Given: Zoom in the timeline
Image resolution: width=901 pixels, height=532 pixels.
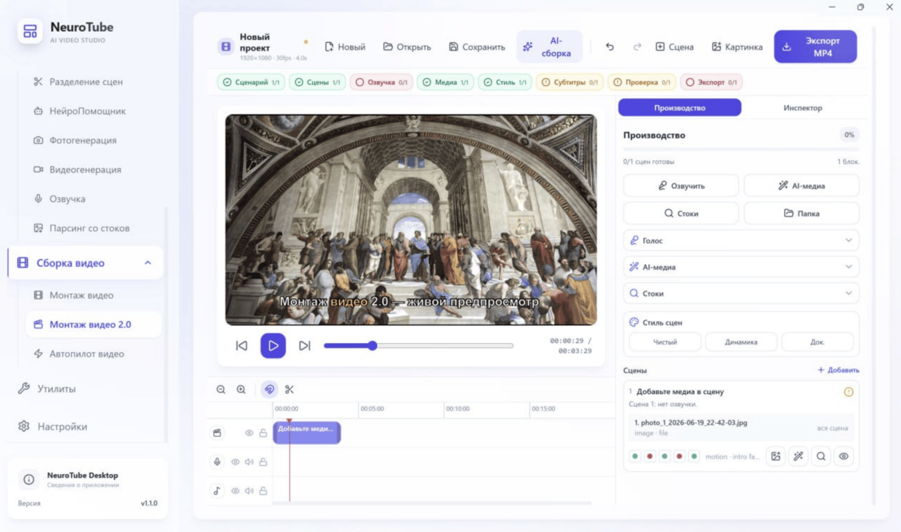Looking at the screenshot, I should coord(241,390).
